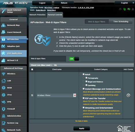This screenshot has width=135, height=132.
Task: Click the second SSID link Th3G33ks5
Action: 51,10
